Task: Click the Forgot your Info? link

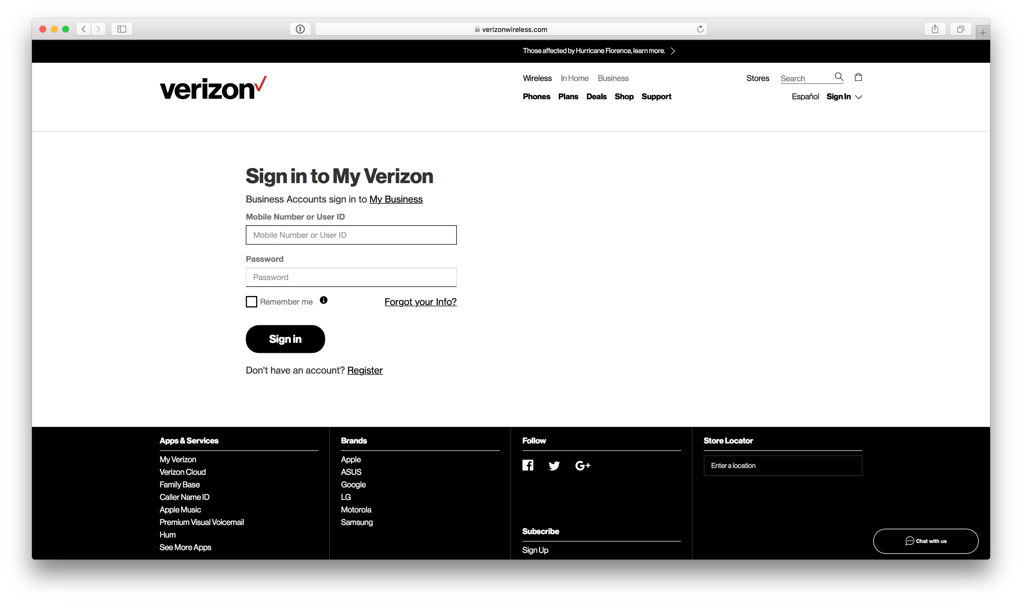Action: tap(420, 302)
